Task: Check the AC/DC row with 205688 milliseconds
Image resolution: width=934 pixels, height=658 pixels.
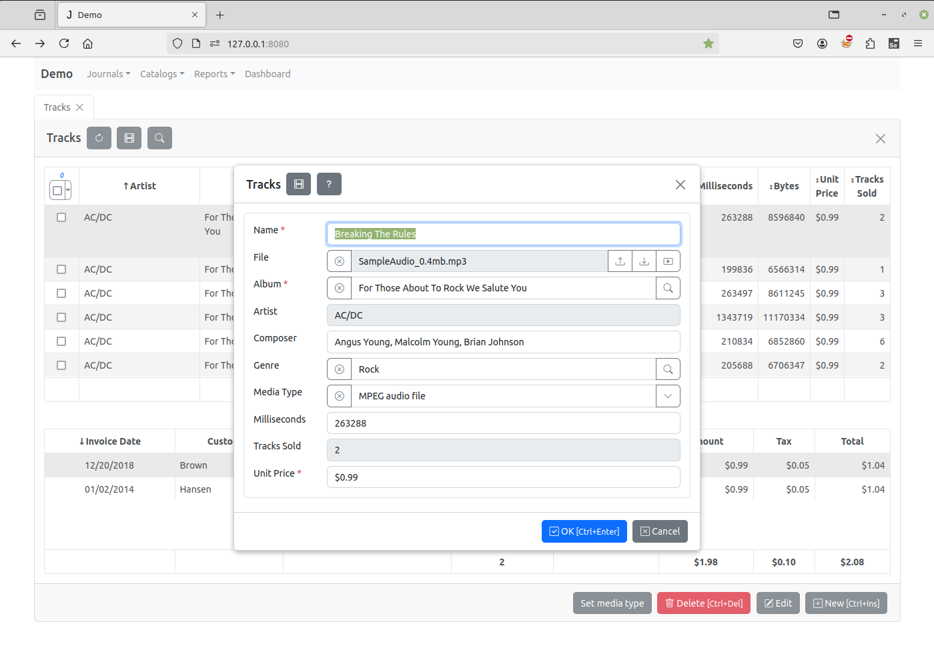Action: coord(61,365)
